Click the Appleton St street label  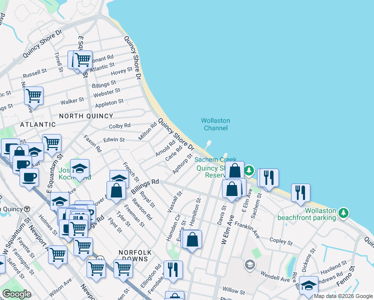[x=109, y=103]
